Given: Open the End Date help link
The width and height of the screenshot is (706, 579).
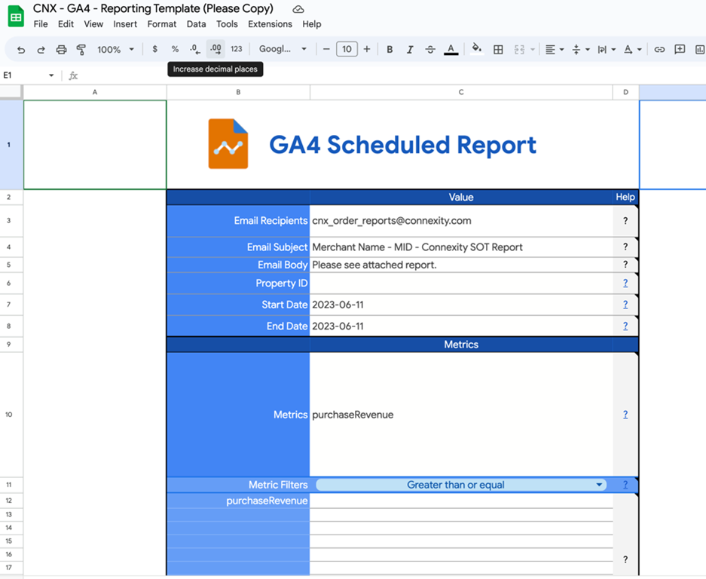Looking at the screenshot, I should tap(625, 326).
